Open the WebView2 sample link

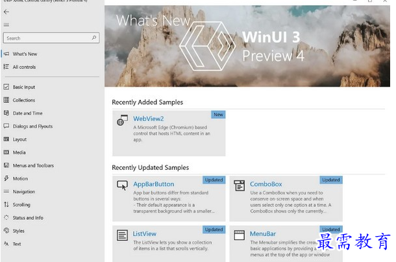149,119
